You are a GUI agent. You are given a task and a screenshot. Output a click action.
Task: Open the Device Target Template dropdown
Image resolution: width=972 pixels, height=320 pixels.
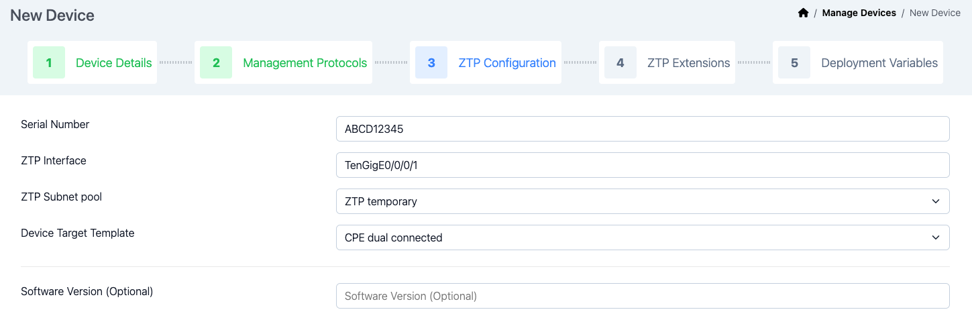642,237
